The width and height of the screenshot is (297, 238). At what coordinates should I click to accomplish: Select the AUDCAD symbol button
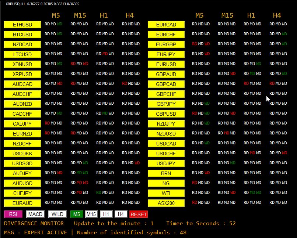pos(22,84)
